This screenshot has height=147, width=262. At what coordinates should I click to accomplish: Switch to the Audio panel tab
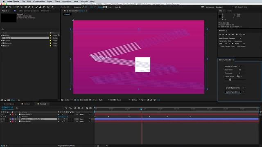click(x=229, y=11)
